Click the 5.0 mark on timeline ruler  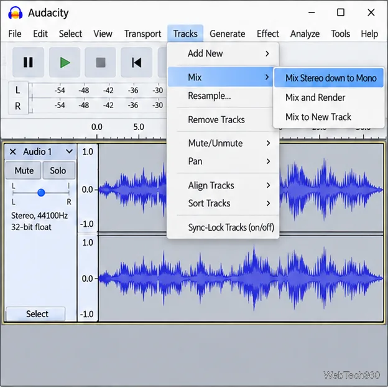[139, 127]
